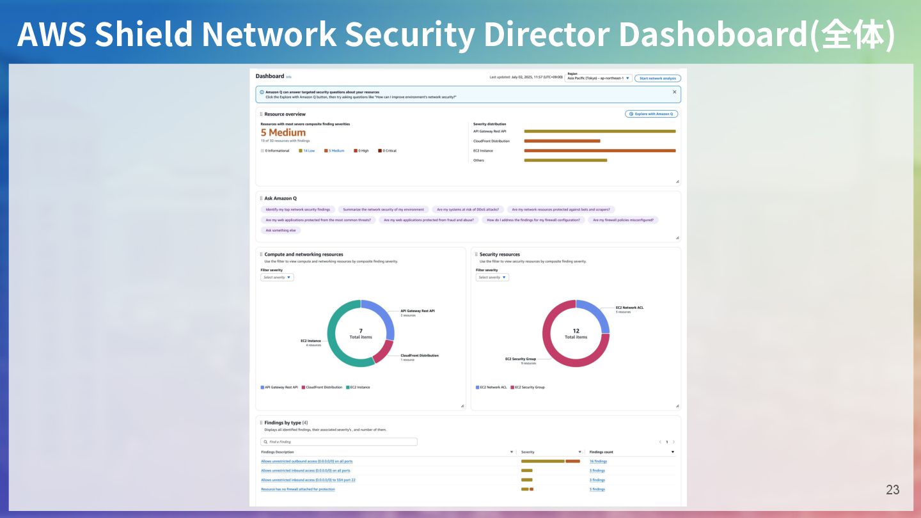Viewport: 921px width, 518px height.
Task: Open the Dashboard Info link
Action: pyautogui.click(x=288, y=77)
